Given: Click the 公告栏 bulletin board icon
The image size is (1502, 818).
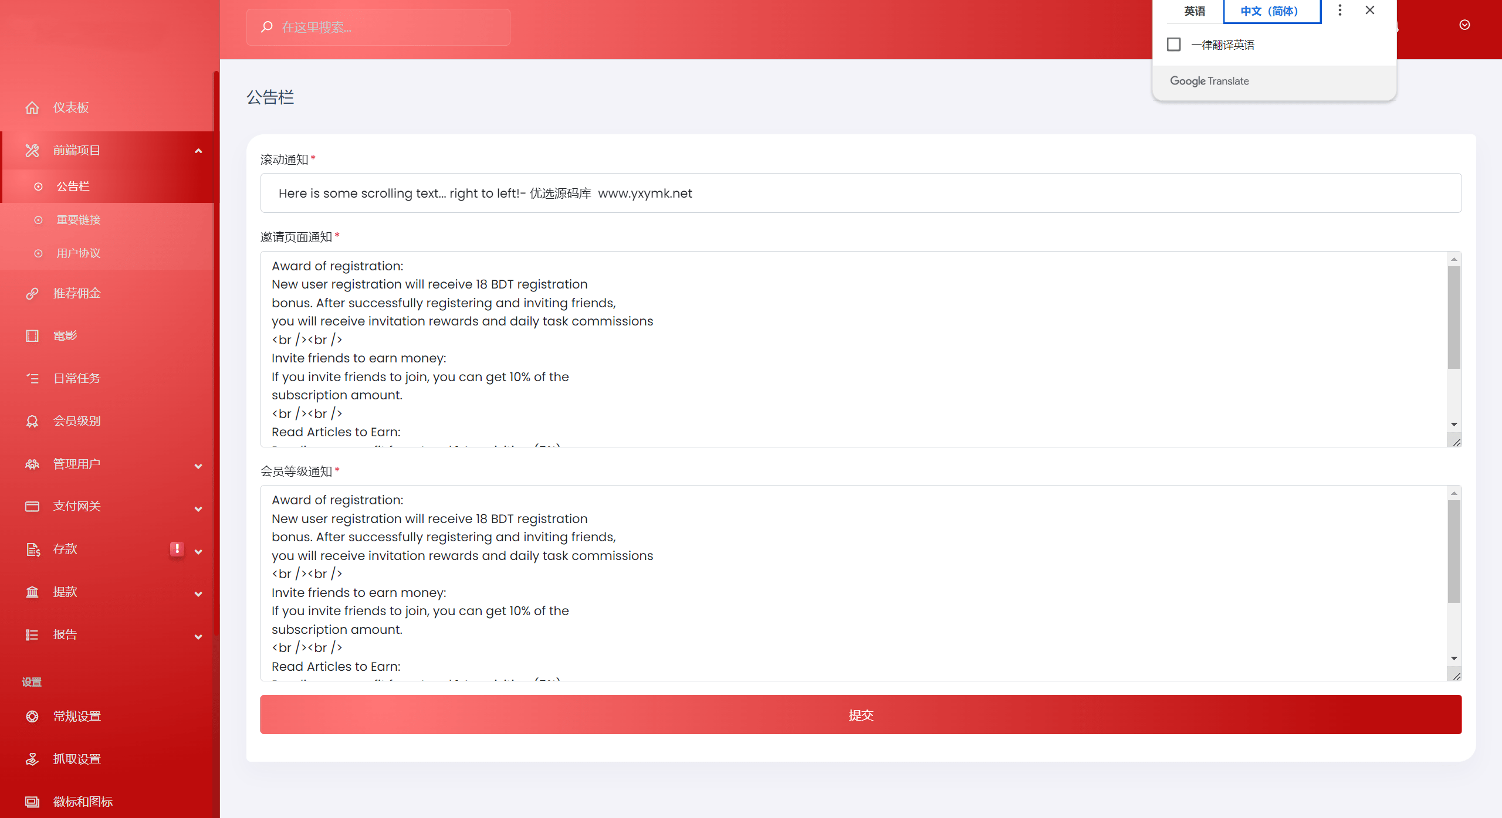Looking at the screenshot, I should 38,185.
